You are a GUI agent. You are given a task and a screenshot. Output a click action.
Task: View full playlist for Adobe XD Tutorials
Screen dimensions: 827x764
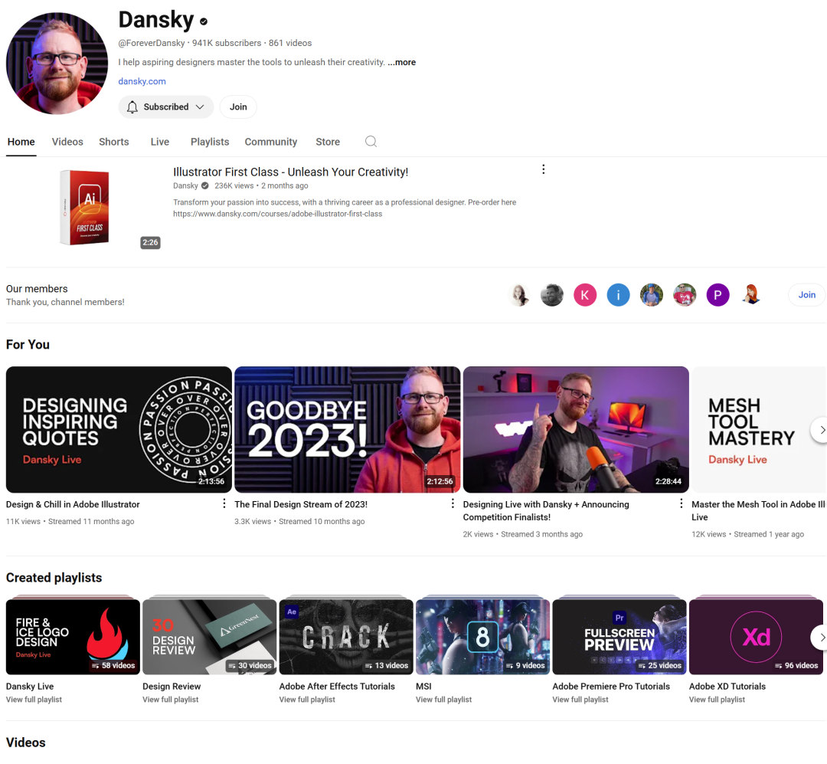pyautogui.click(x=717, y=700)
